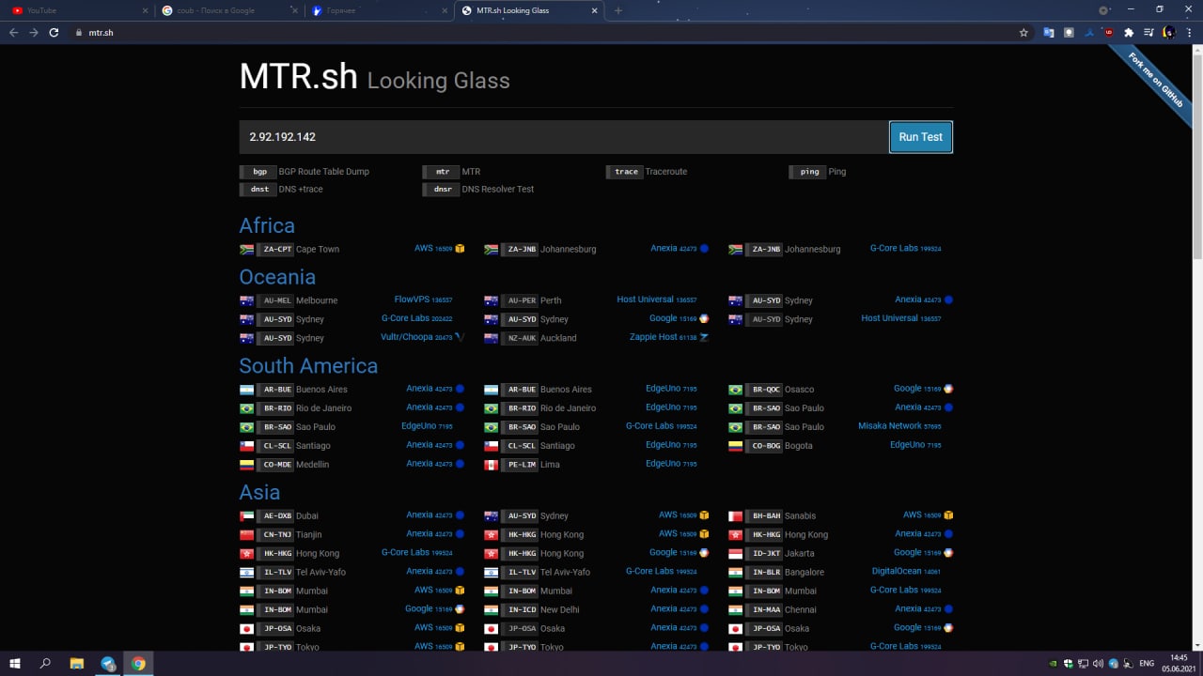Open Windows taskbar search
The image size is (1203, 676).
(x=45, y=663)
